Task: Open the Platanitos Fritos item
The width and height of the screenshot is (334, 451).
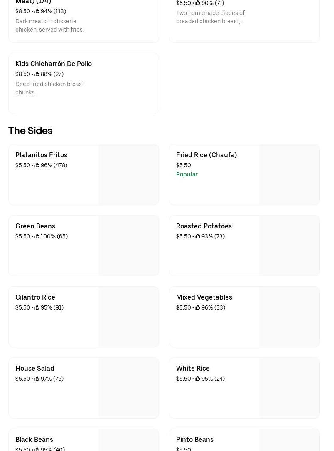Action: 41,155
